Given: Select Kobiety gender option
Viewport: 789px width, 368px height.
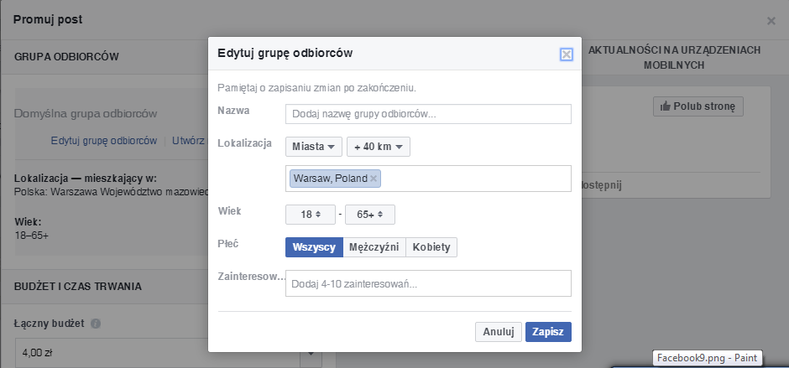Looking at the screenshot, I should 431,247.
